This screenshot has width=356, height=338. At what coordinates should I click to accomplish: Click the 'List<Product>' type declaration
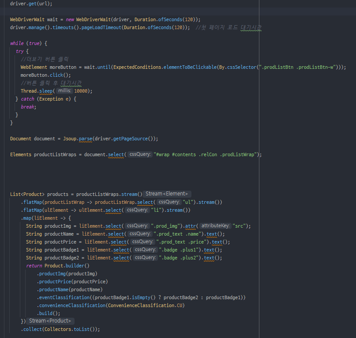pyautogui.click(x=27, y=195)
